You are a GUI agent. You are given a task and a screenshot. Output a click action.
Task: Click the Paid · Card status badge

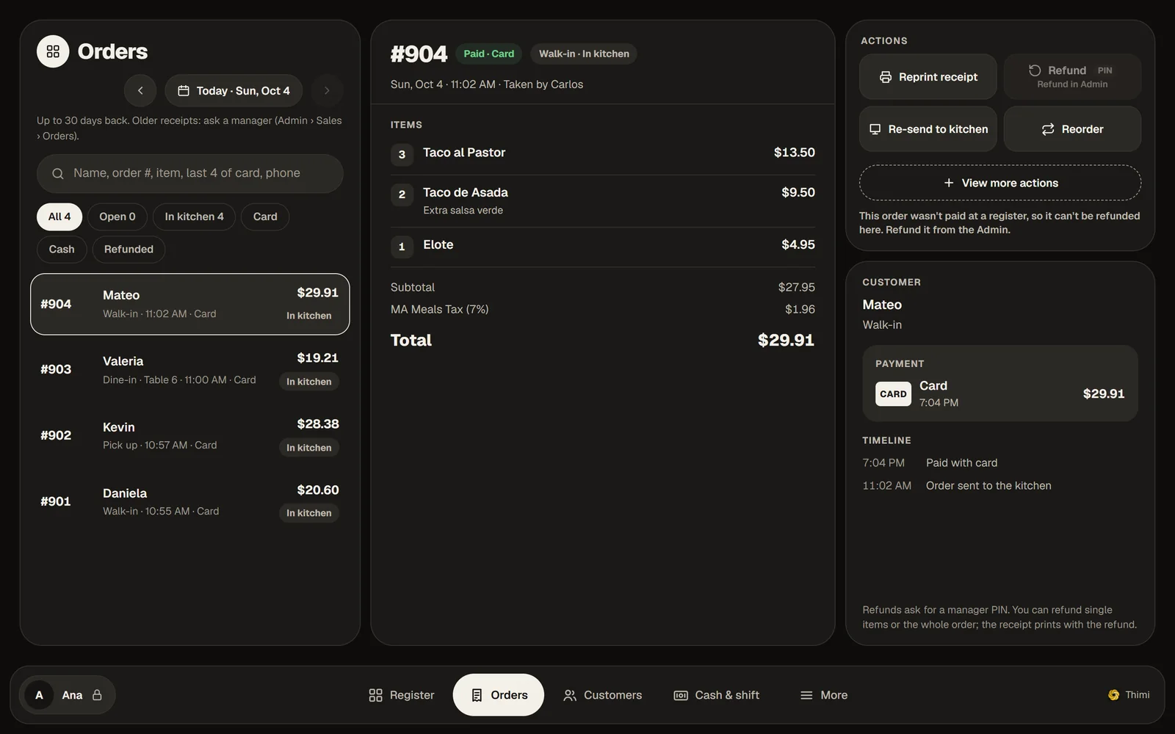click(x=489, y=54)
